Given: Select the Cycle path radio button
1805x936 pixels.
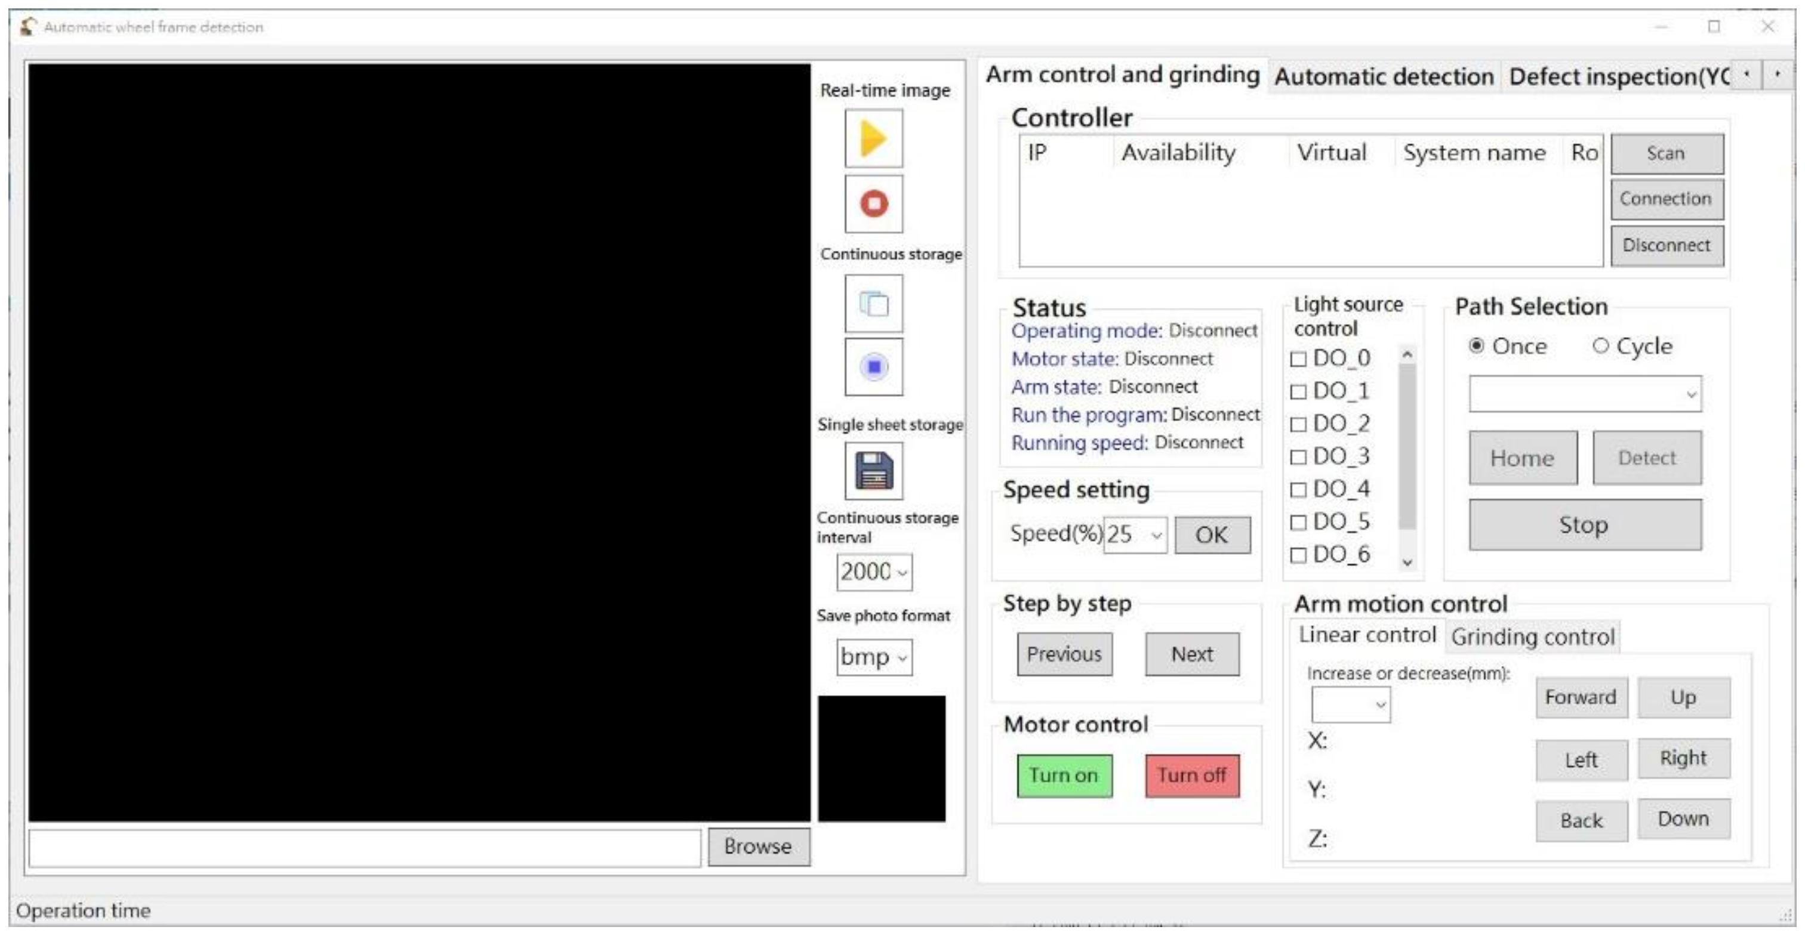Looking at the screenshot, I should [x=1600, y=346].
